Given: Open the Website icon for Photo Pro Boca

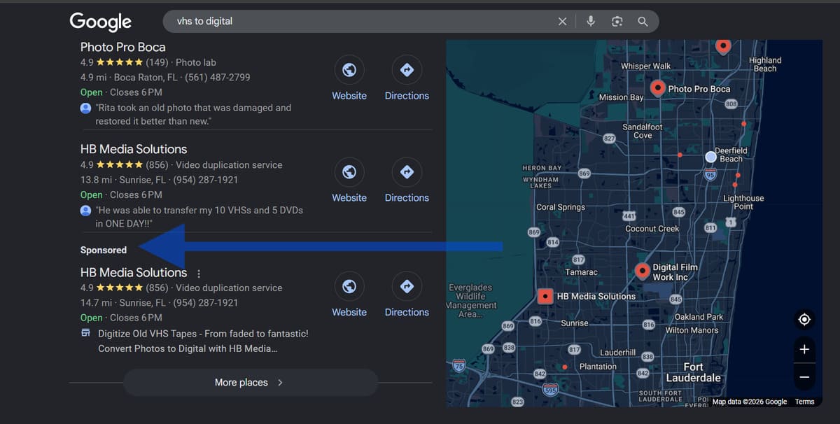Looking at the screenshot, I should tap(349, 70).
